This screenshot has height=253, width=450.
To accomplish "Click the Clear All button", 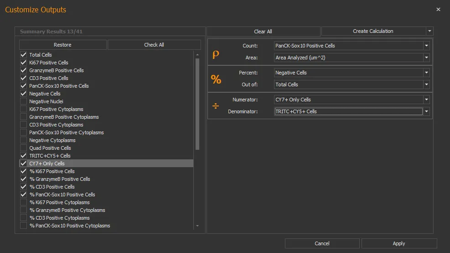I will tap(263, 32).
